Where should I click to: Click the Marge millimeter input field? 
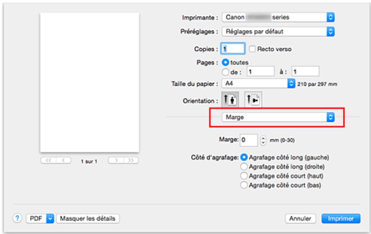pos(249,140)
